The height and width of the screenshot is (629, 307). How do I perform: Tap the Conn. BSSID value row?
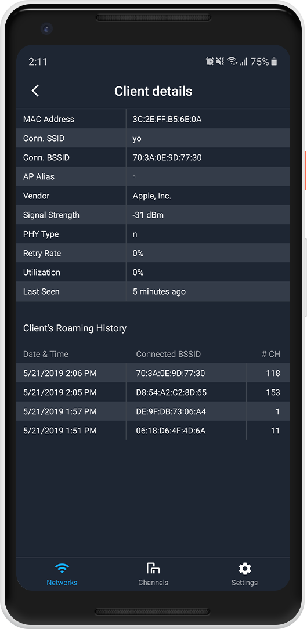pyautogui.click(x=153, y=158)
